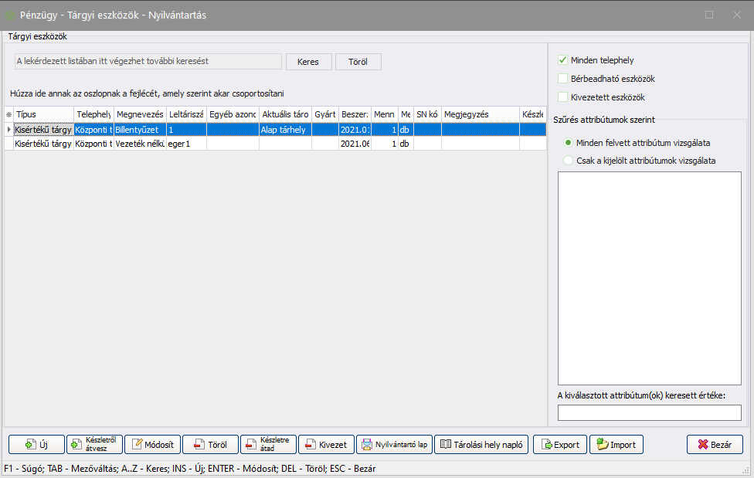This screenshot has width=754, height=478.
Task: Click the Kivezet icon button
Action: pyautogui.click(x=326, y=445)
